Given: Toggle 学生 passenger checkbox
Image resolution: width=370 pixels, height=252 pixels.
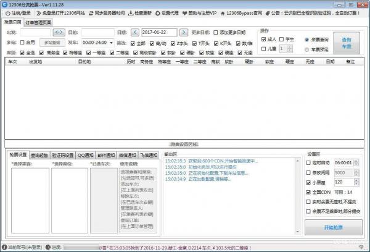Looking at the screenshot, I should [x=282, y=40].
